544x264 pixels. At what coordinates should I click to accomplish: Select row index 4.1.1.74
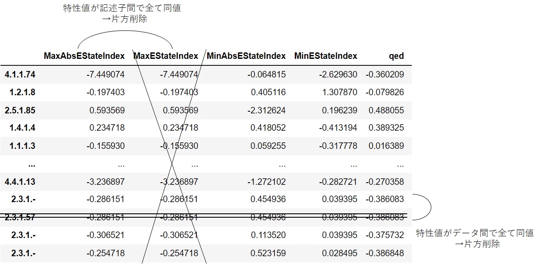point(20,74)
